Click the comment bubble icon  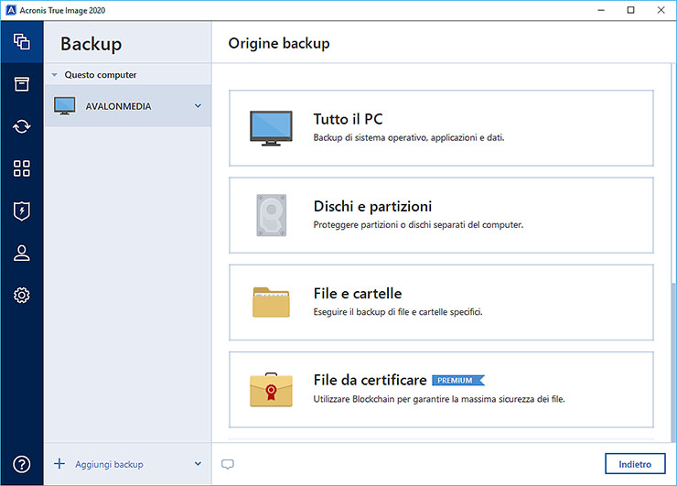point(228,464)
